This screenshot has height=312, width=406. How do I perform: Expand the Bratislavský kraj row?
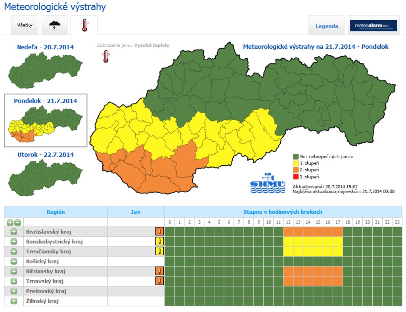click(14, 232)
